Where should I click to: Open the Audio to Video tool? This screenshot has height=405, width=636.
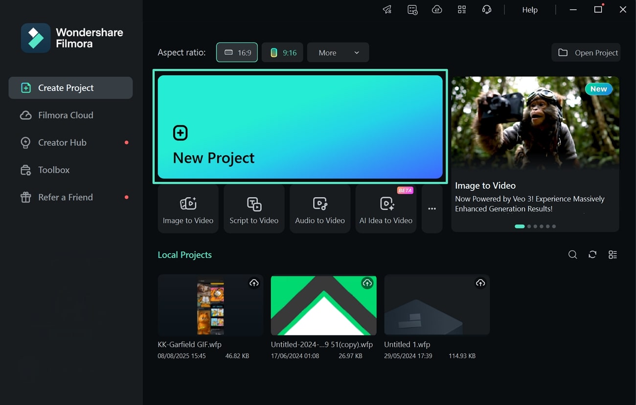point(320,209)
